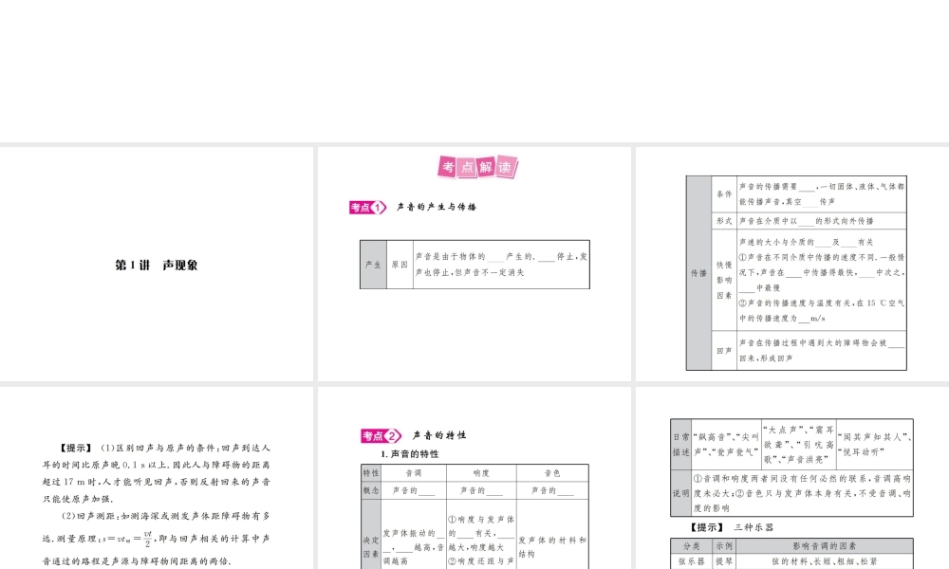
Task: Click the 原因 table cell
Action: pyautogui.click(x=400, y=265)
